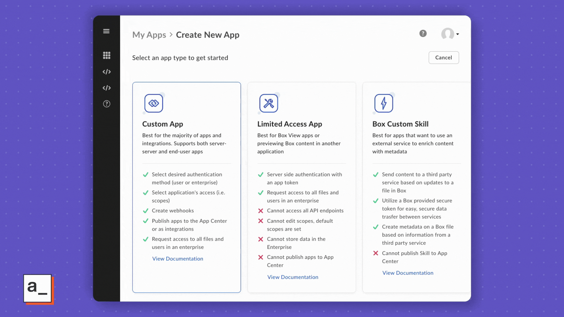Go back to My Apps breadcrumb
564x317 pixels.
point(149,35)
